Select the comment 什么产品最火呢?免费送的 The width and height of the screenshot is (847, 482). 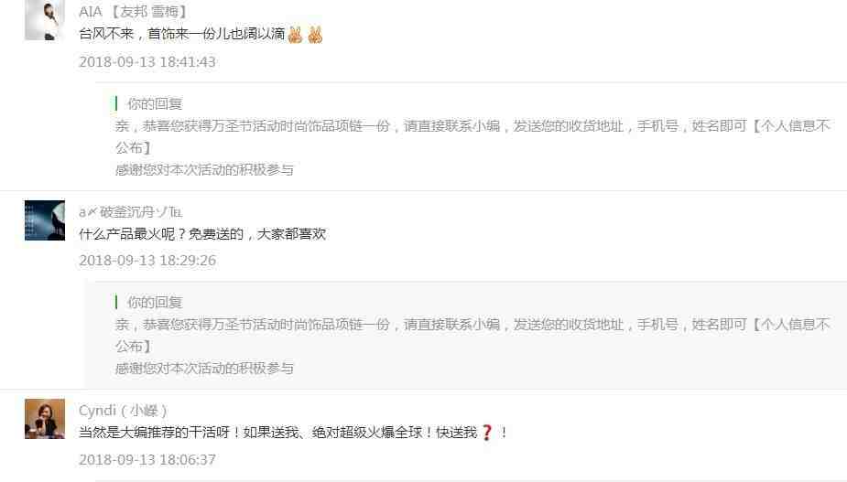[202, 234]
